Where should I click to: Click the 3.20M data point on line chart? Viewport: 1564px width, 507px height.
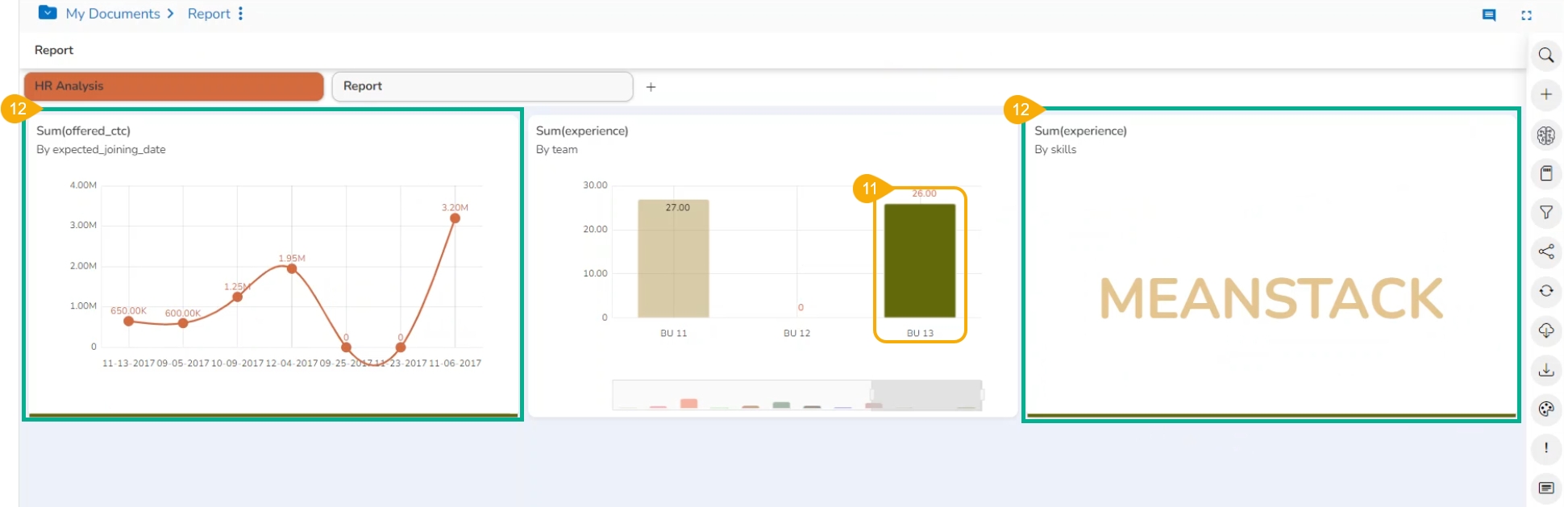click(x=455, y=218)
